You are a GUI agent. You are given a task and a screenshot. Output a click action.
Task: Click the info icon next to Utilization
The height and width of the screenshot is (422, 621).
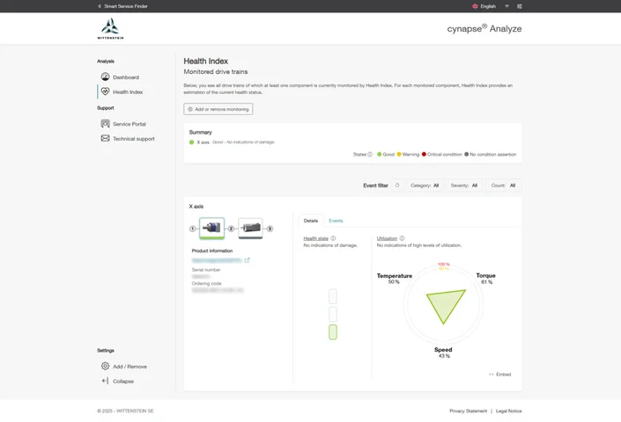pyautogui.click(x=403, y=238)
